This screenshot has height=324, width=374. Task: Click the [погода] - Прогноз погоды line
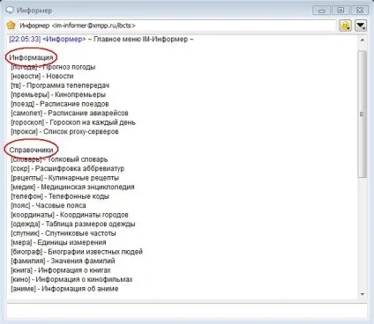pos(53,67)
